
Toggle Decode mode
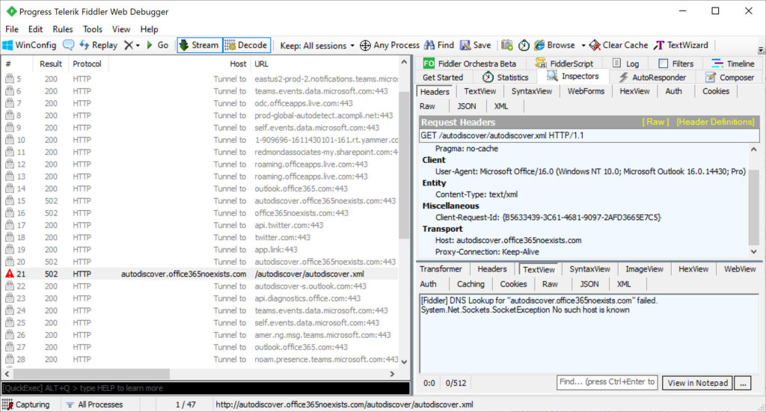[x=247, y=46]
